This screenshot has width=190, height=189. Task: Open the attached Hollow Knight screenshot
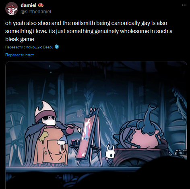click(x=96, y=125)
